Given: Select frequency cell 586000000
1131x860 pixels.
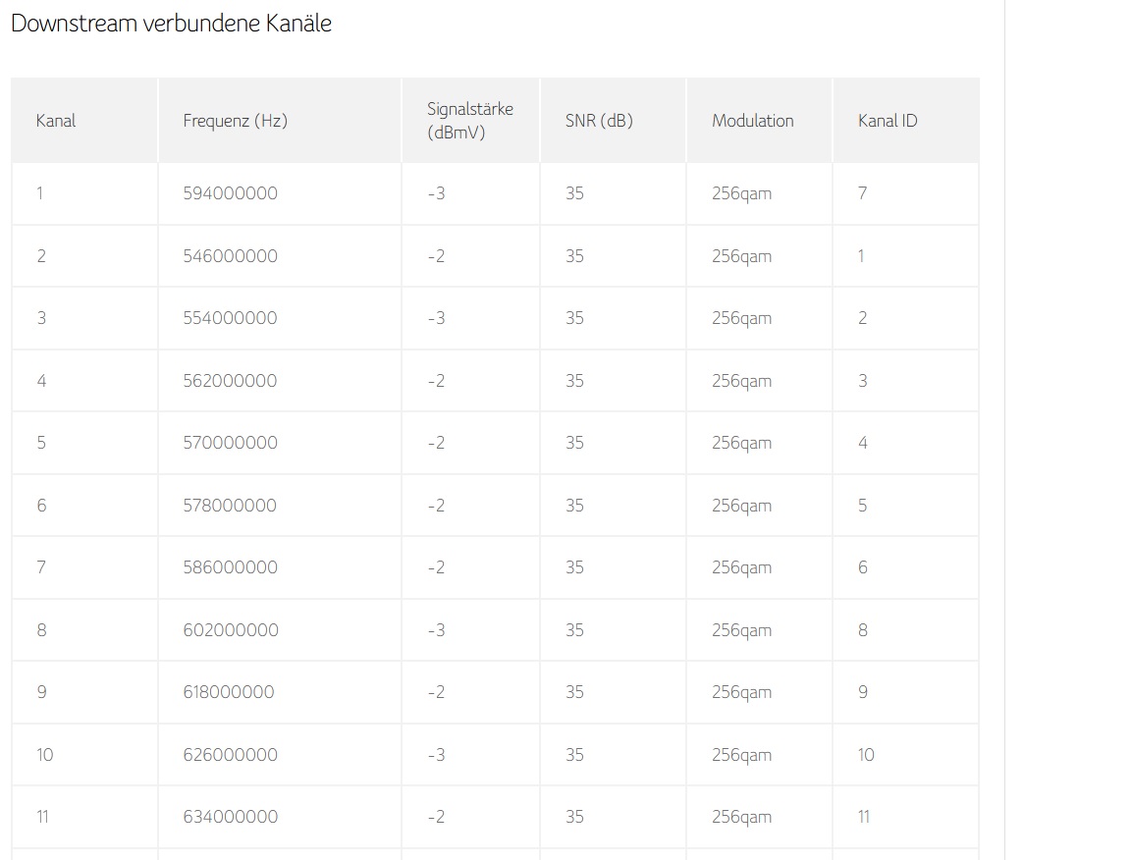Looking at the screenshot, I should pyautogui.click(x=230, y=567).
